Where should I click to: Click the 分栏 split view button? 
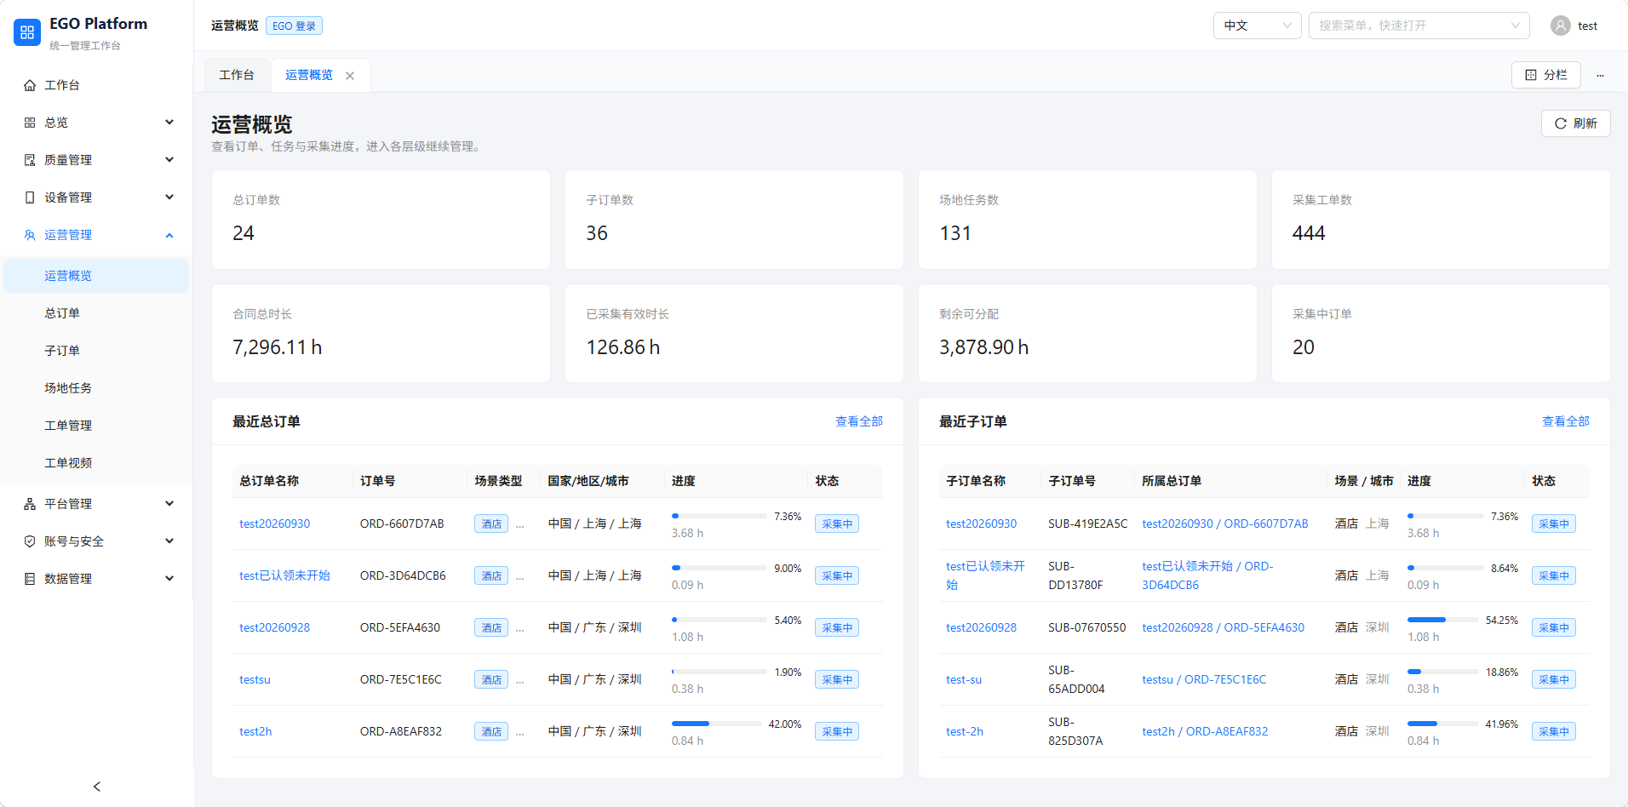[1546, 75]
